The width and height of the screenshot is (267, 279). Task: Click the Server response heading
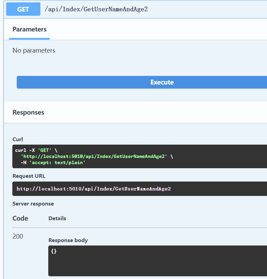pyautogui.click(x=33, y=204)
